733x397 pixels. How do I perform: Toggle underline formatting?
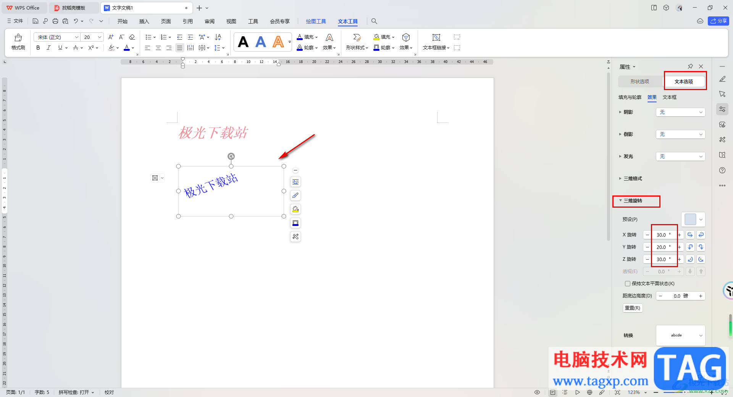pos(60,48)
